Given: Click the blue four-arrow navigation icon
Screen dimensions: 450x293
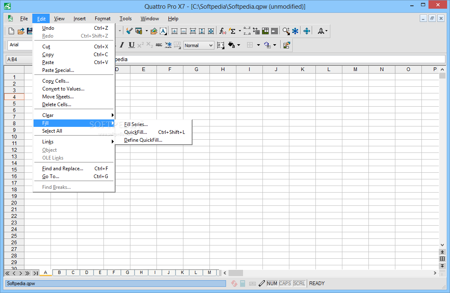Looking at the screenshot, I should pyautogui.click(x=306, y=31).
